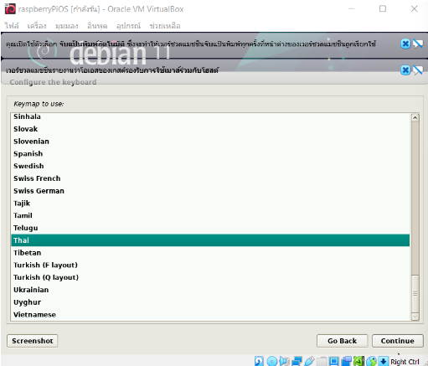The width and height of the screenshot is (428, 366).
Task: Click the keymap list scrollbar up arrow
Action: (x=415, y=117)
